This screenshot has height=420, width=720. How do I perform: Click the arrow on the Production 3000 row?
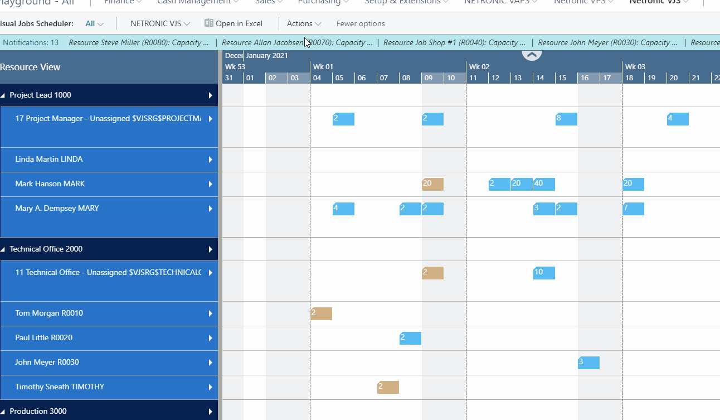[211, 412]
